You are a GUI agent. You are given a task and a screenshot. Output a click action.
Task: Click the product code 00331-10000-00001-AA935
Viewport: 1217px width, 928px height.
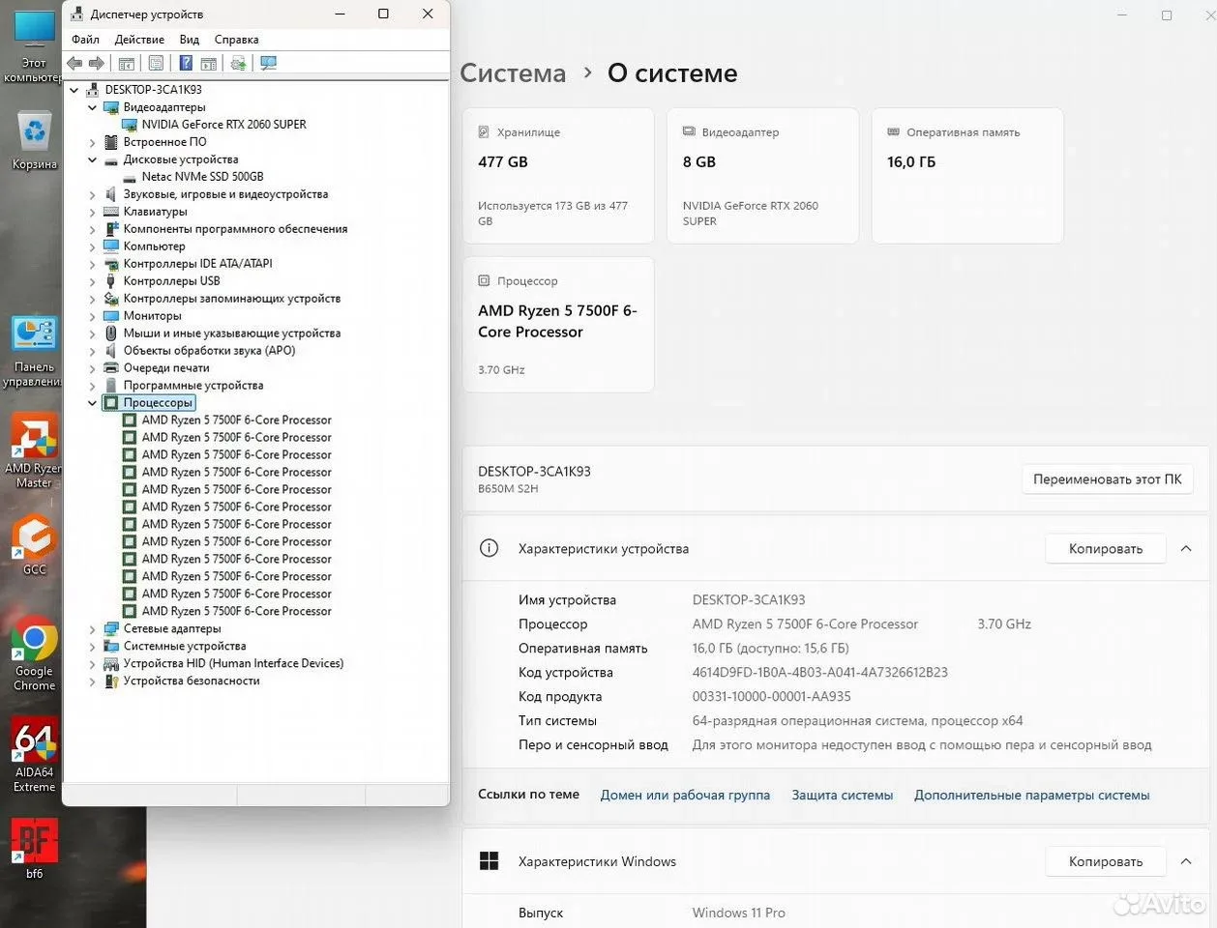point(772,696)
